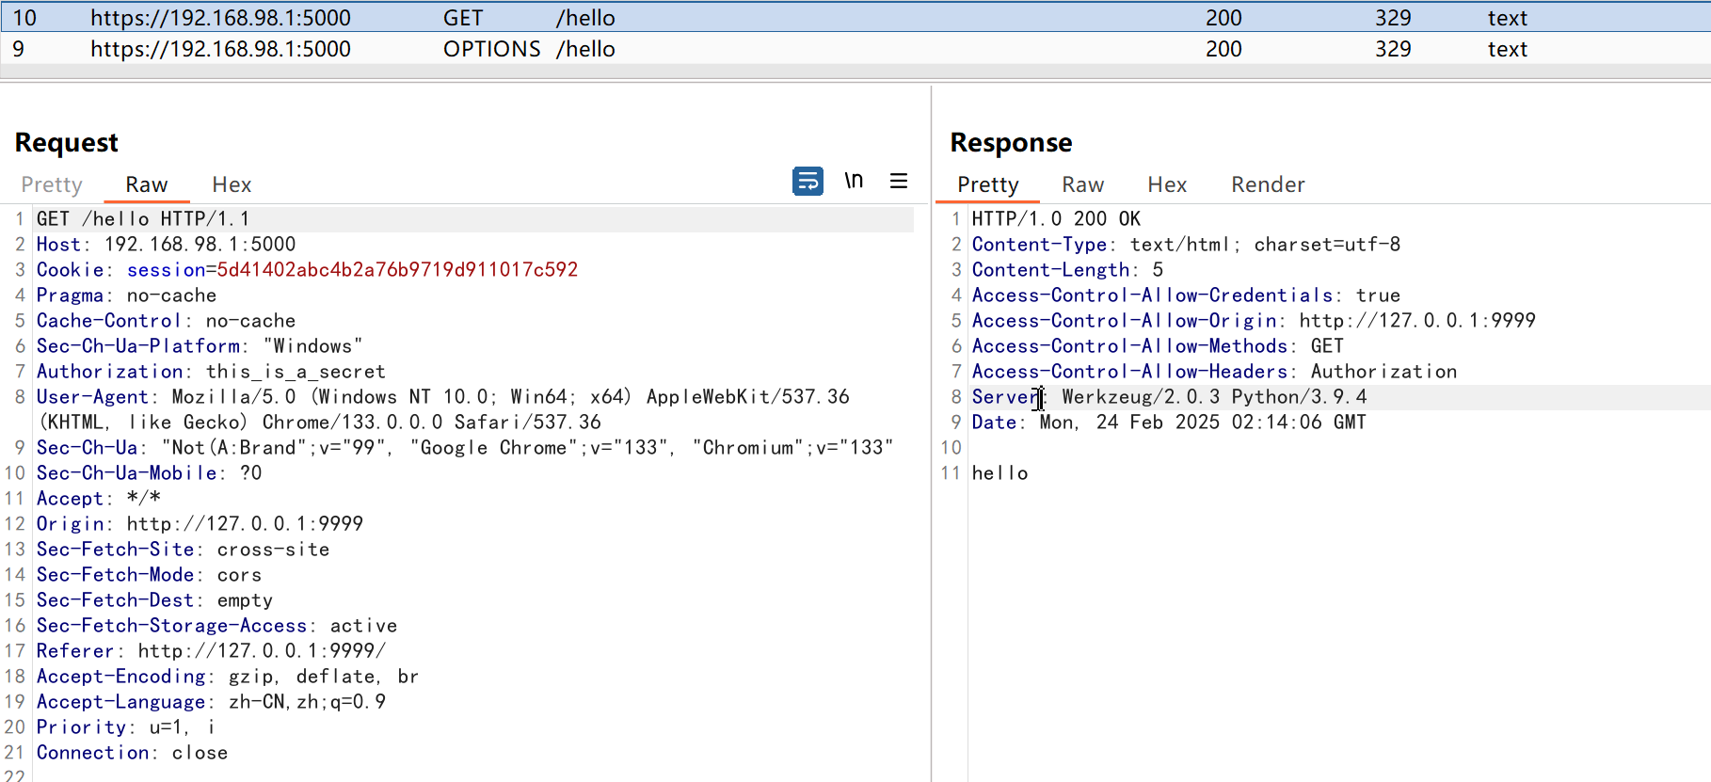Click the Authorization header line in request

[x=211, y=372]
